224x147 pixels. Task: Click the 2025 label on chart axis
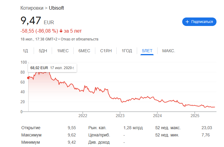pos(195,116)
